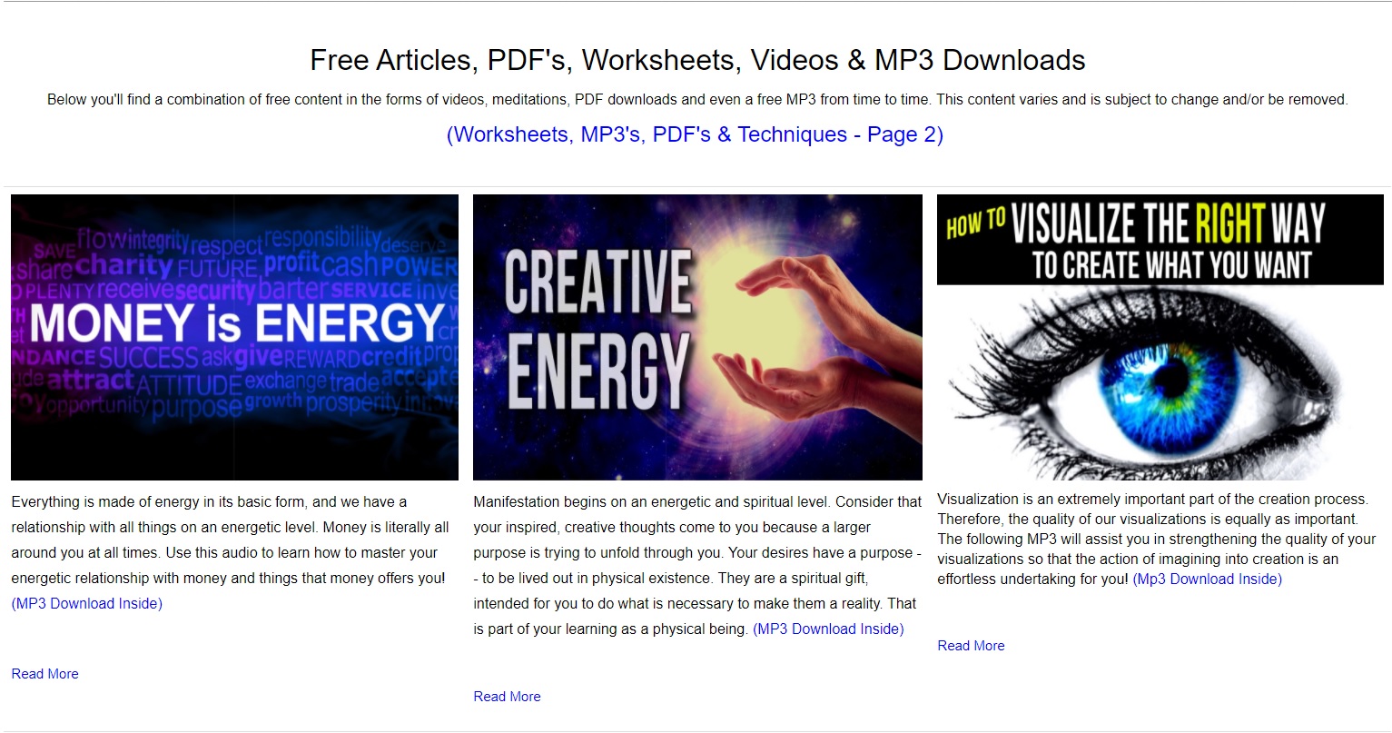The width and height of the screenshot is (1392, 733).
Task: Open the Visualize the Right Way eye image
Action: pyautogui.click(x=1160, y=337)
